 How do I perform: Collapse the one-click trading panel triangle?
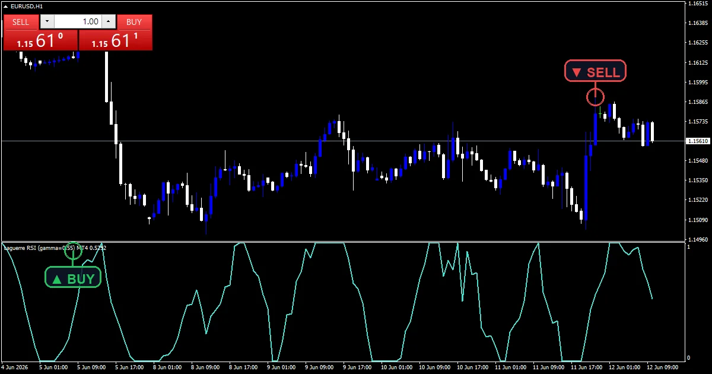click(6, 6)
